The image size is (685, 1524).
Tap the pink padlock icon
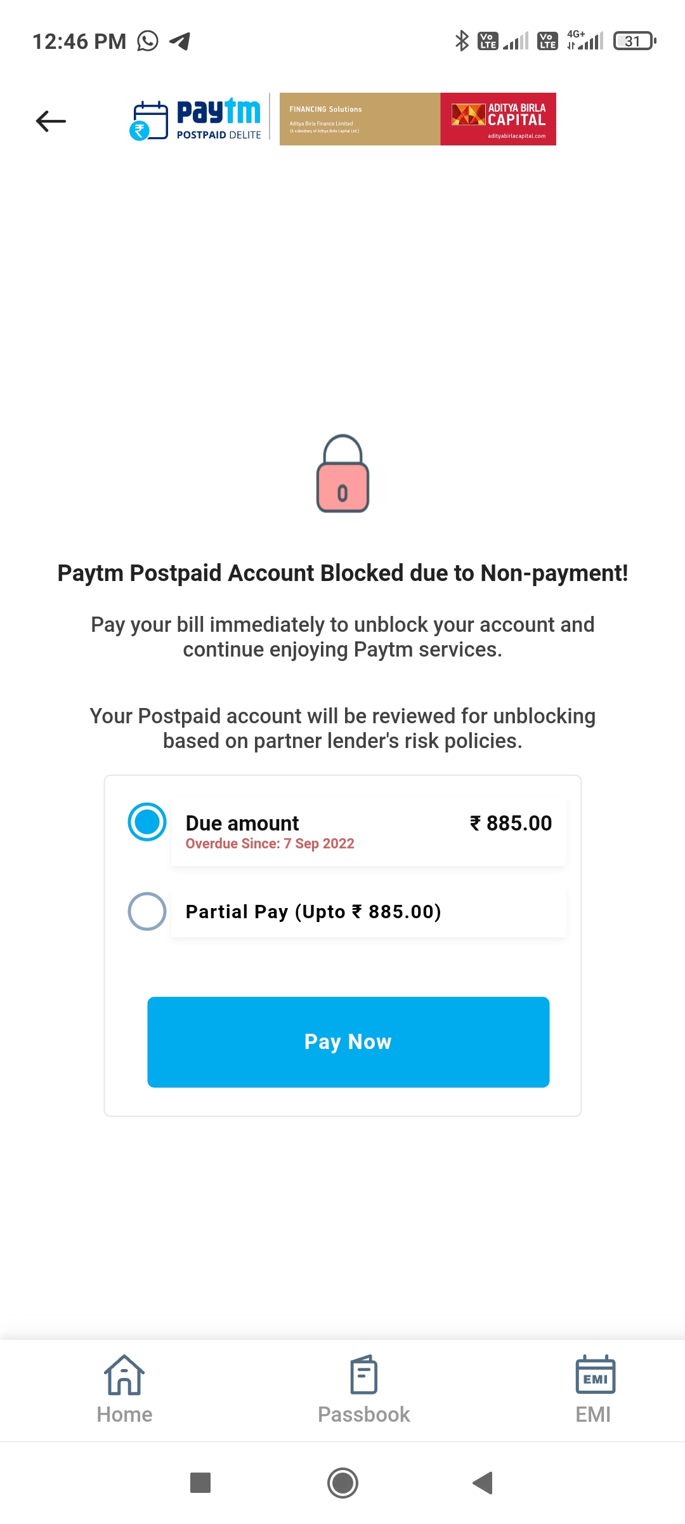(x=342, y=474)
